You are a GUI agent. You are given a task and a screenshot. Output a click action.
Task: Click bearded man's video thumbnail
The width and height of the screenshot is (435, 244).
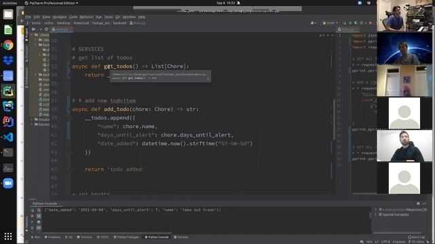tap(404, 146)
